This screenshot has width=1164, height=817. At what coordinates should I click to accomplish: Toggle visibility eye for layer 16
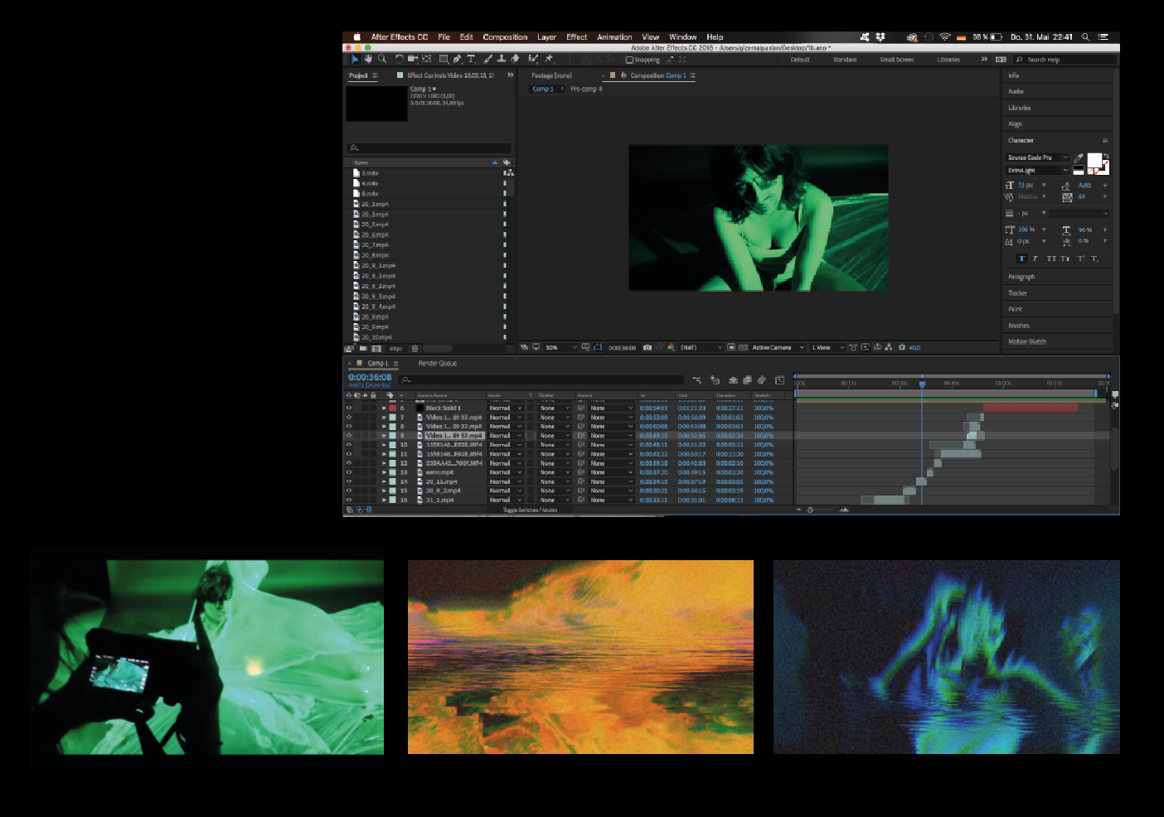pos(348,500)
